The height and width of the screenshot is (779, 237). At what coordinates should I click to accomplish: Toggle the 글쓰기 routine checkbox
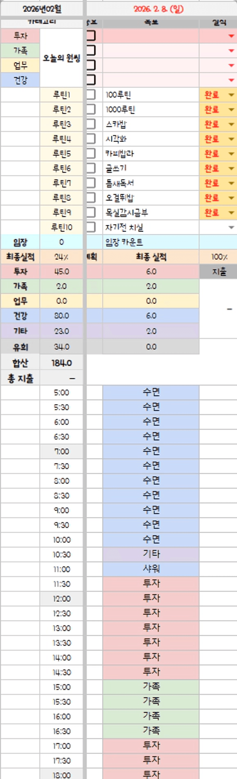(91, 168)
